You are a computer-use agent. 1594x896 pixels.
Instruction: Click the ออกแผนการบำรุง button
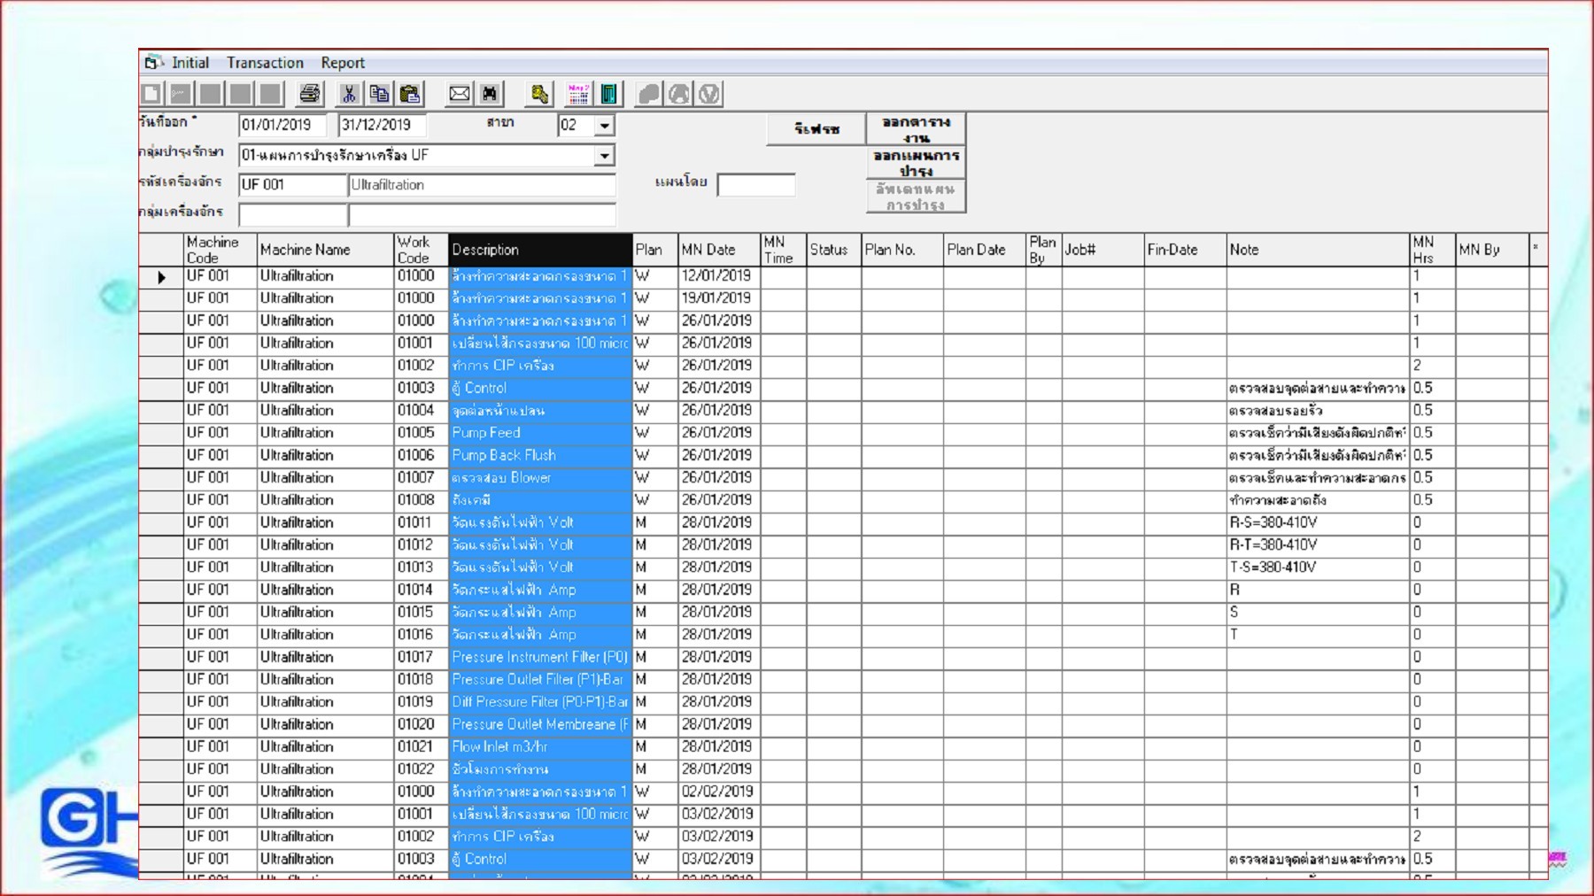915,162
